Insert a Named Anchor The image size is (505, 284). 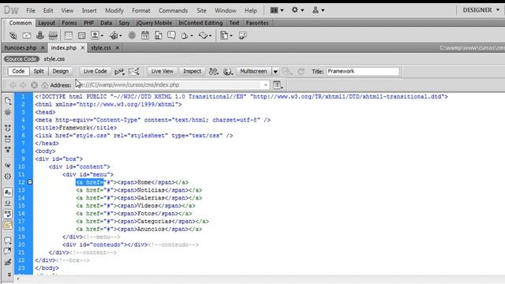[x=40, y=35]
